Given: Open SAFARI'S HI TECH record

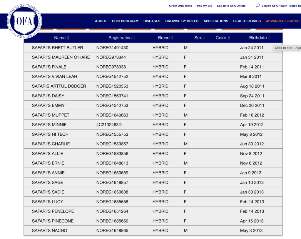Looking at the screenshot, I should (50, 134).
